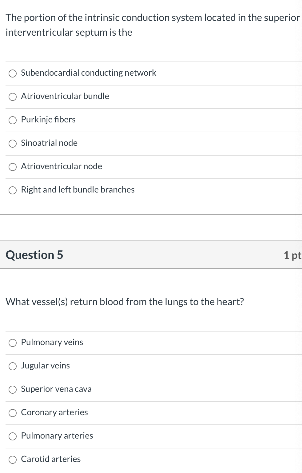Select the Sinoatrial node option
The height and width of the screenshot is (473, 302).
coord(13,143)
